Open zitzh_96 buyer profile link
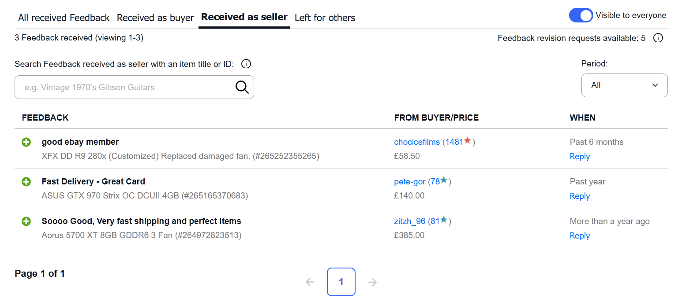The width and height of the screenshot is (682, 305). click(409, 221)
